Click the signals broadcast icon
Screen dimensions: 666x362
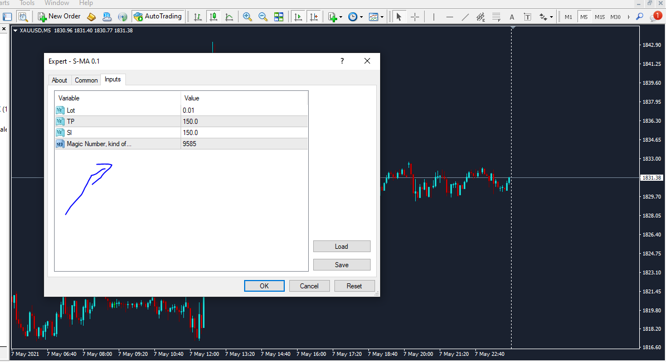(x=123, y=17)
